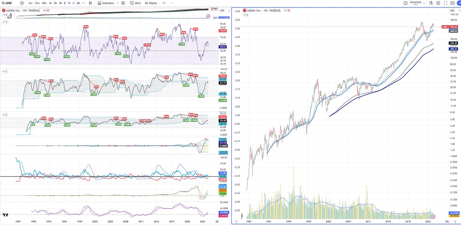Click the 185.41 price axis label
The image size is (461, 225).
coord(453,49)
